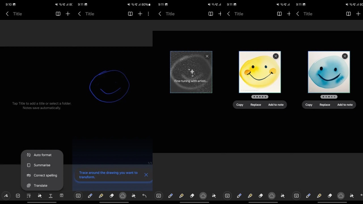
Task: Add the blue smiley to note
Action: click(x=345, y=105)
